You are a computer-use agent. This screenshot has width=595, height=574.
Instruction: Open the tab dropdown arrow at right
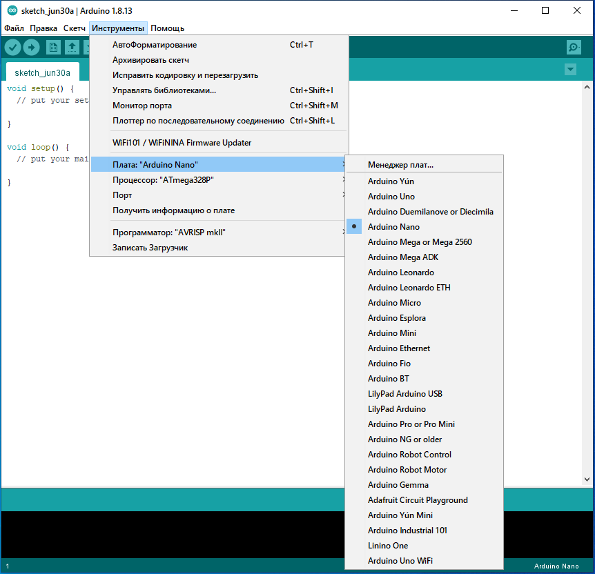570,69
